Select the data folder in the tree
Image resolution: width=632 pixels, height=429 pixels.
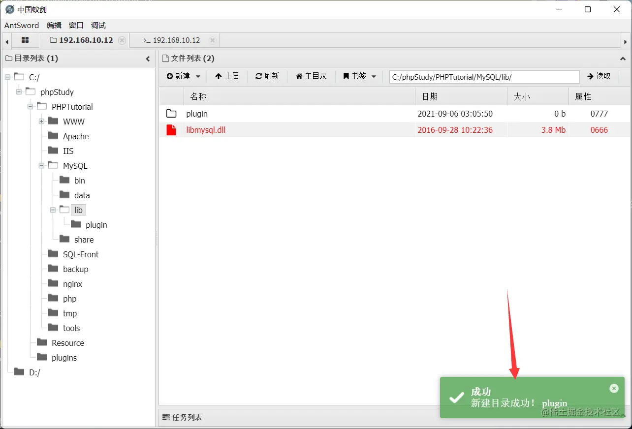pyautogui.click(x=82, y=195)
